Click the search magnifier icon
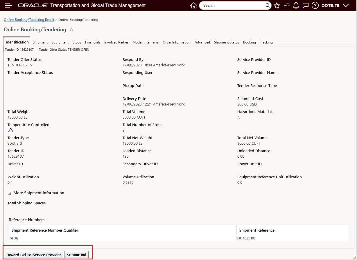 tap(268, 6)
